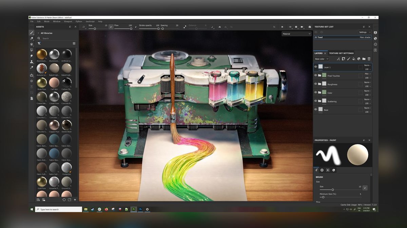
Task: Select the Brass Pure material thumbnail
Action: tap(42, 82)
